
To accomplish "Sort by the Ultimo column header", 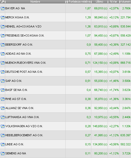I will pyautogui.click(x=99, y=2).
